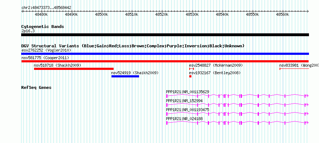
Task: Select the NM_001135629 magenta gene model
Action: coord(237,96)
